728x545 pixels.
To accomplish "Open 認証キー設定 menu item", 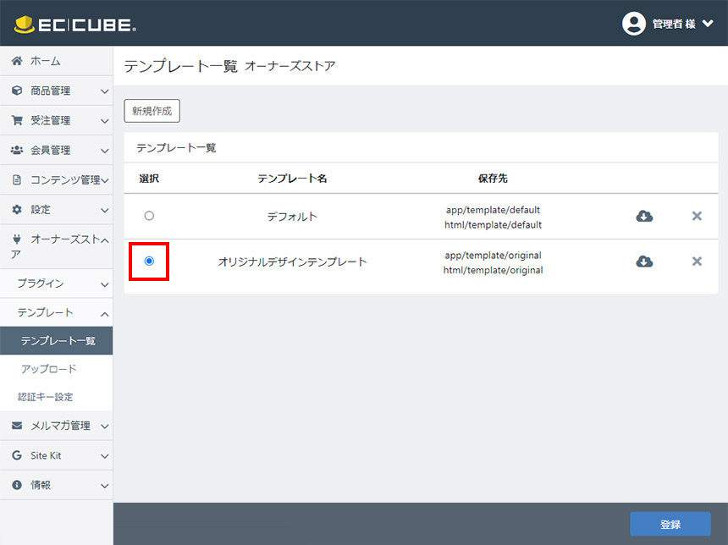I will (46, 397).
